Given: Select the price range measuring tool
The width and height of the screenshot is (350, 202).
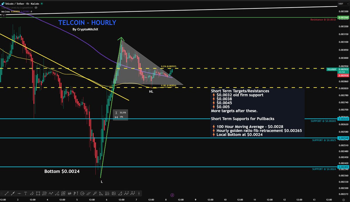Looking at the screenshot, I should click(107, 194).
